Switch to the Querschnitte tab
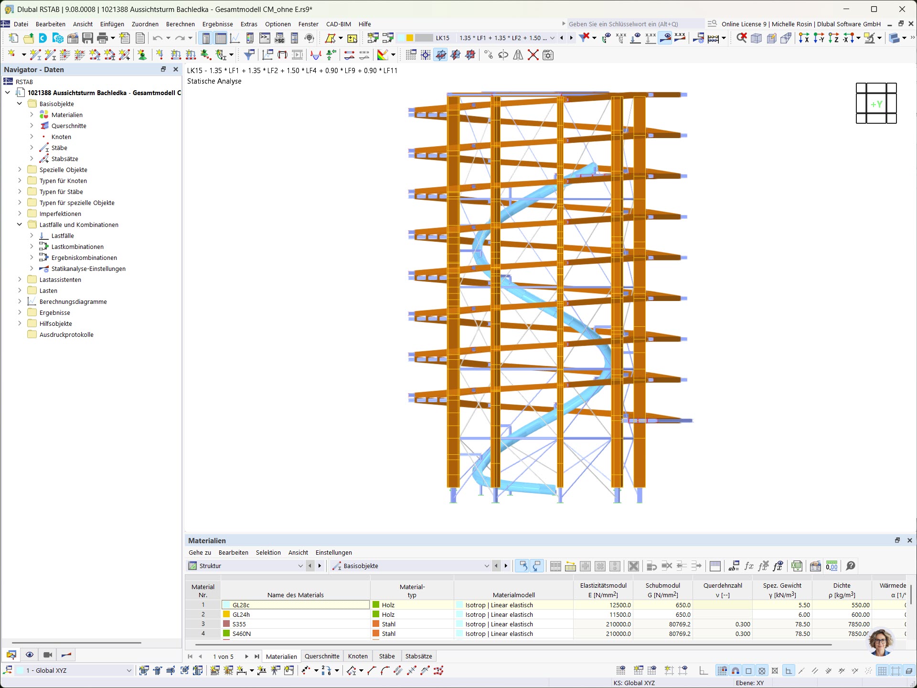The height and width of the screenshot is (688, 917). coord(322,656)
